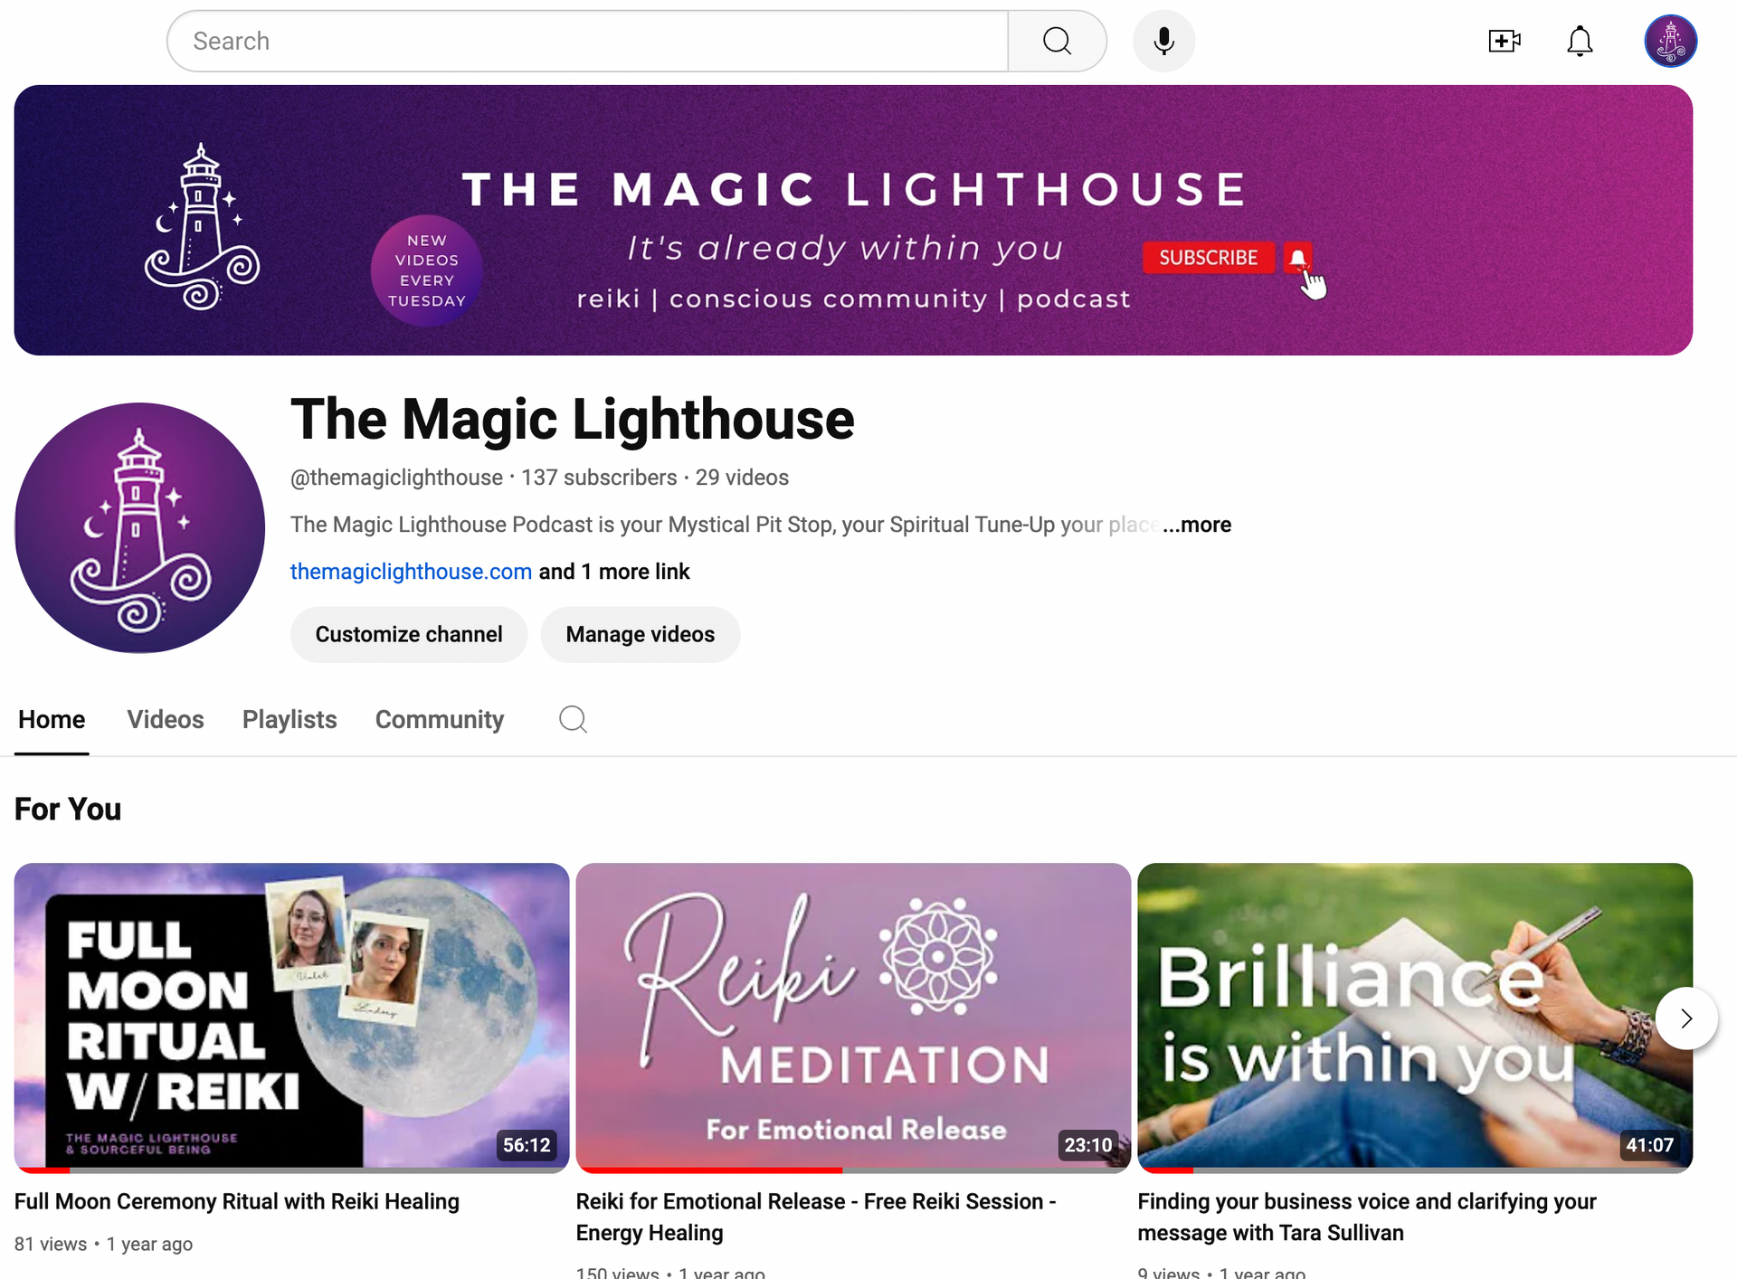Open the Create video icon
Image resolution: width=1737 pixels, height=1279 pixels.
pyautogui.click(x=1504, y=41)
